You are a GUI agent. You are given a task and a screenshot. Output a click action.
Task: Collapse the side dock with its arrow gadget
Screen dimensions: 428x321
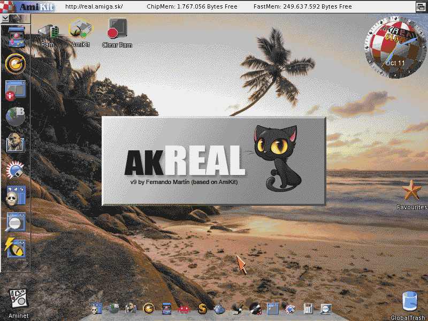click(5, 19)
